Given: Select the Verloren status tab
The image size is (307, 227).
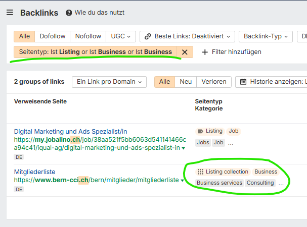Looking at the screenshot, I should pyautogui.click(x=214, y=82).
